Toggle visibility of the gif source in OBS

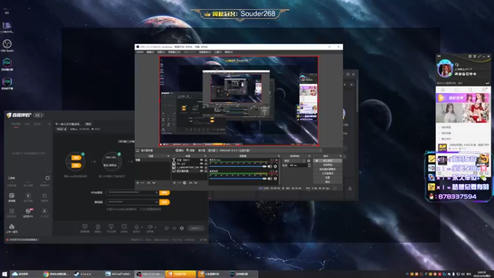[201, 164]
